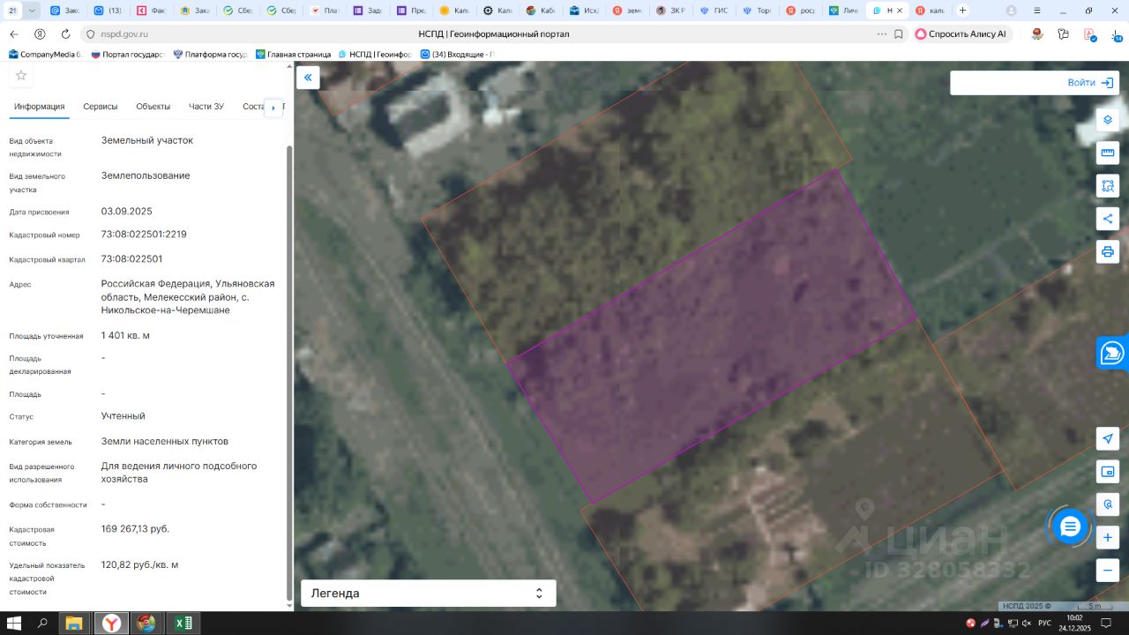Print the map using printer icon
The width and height of the screenshot is (1129, 635).
(x=1108, y=251)
